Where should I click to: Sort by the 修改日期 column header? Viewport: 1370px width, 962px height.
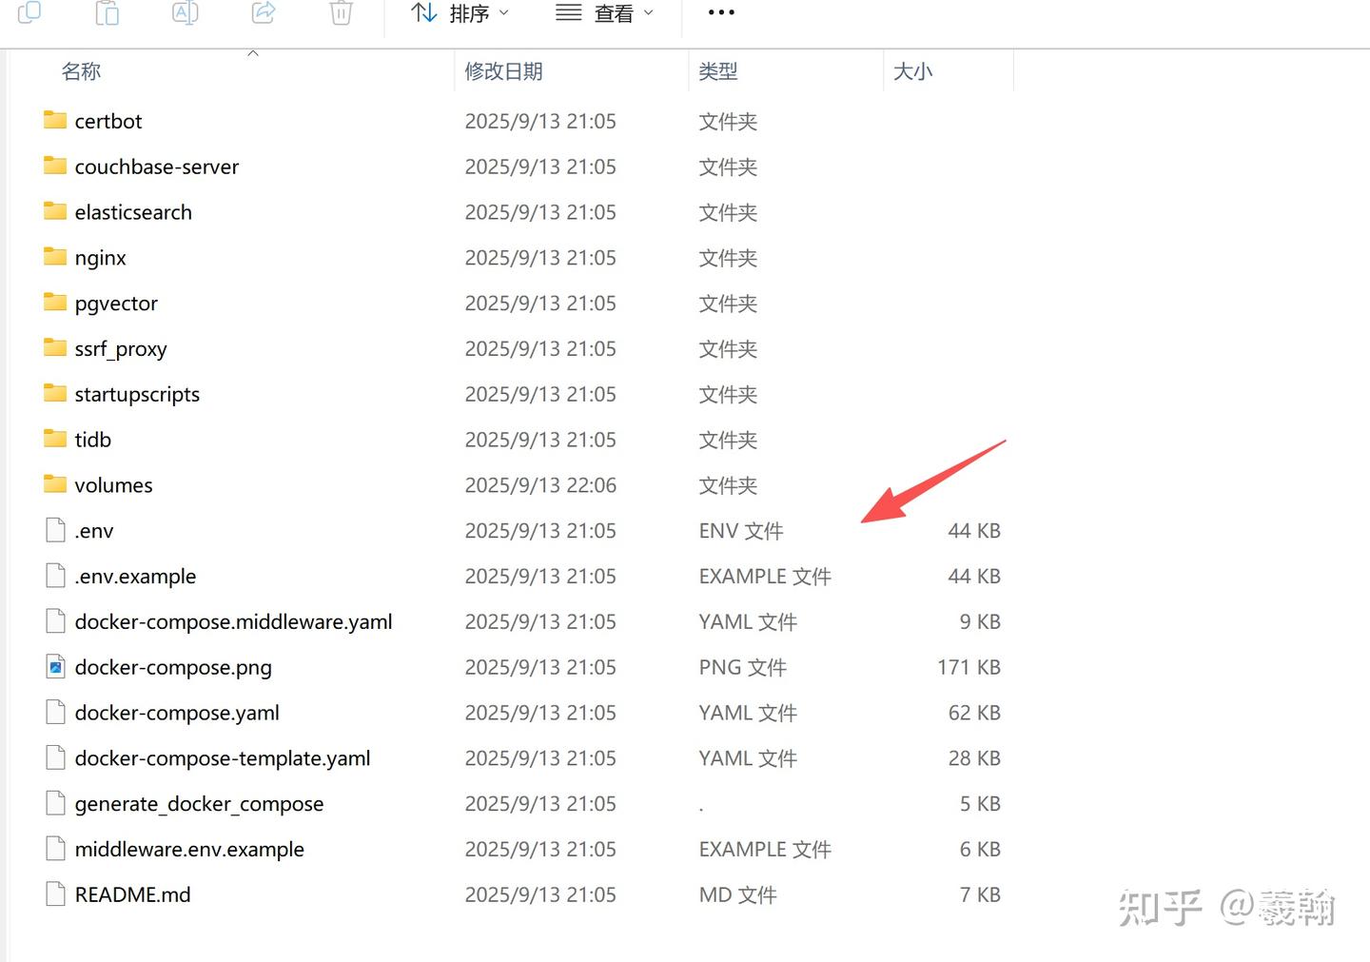click(503, 71)
